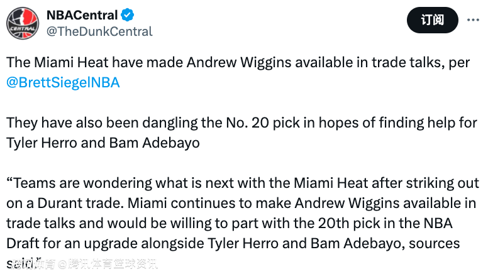Open the NBACentral profile avatar
The height and width of the screenshot is (279, 488).
[x=23, y=23]
